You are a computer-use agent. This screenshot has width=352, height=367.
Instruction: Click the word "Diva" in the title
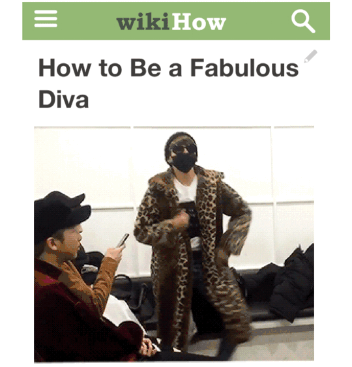click(64, 100)
